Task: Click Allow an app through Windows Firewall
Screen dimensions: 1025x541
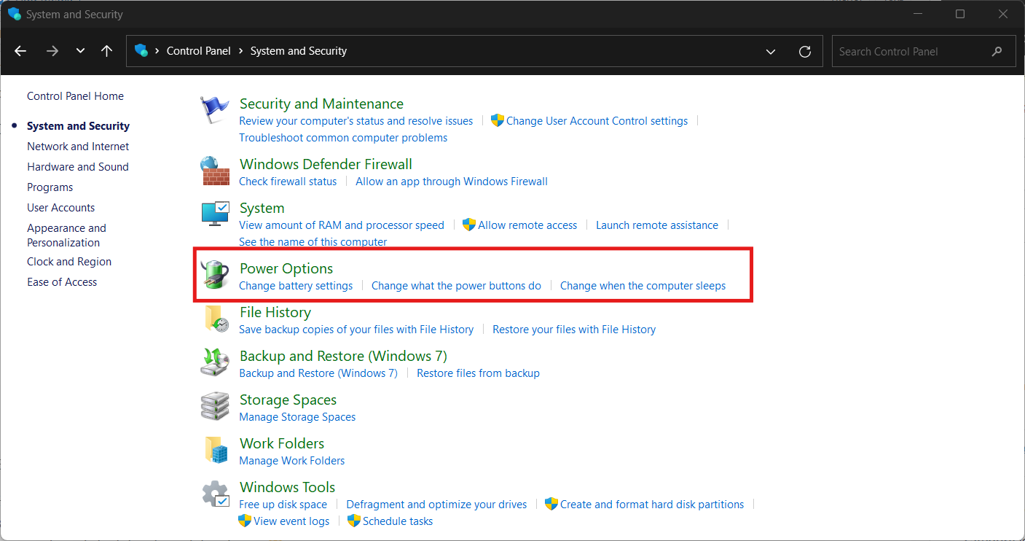Action: [452, 182]
